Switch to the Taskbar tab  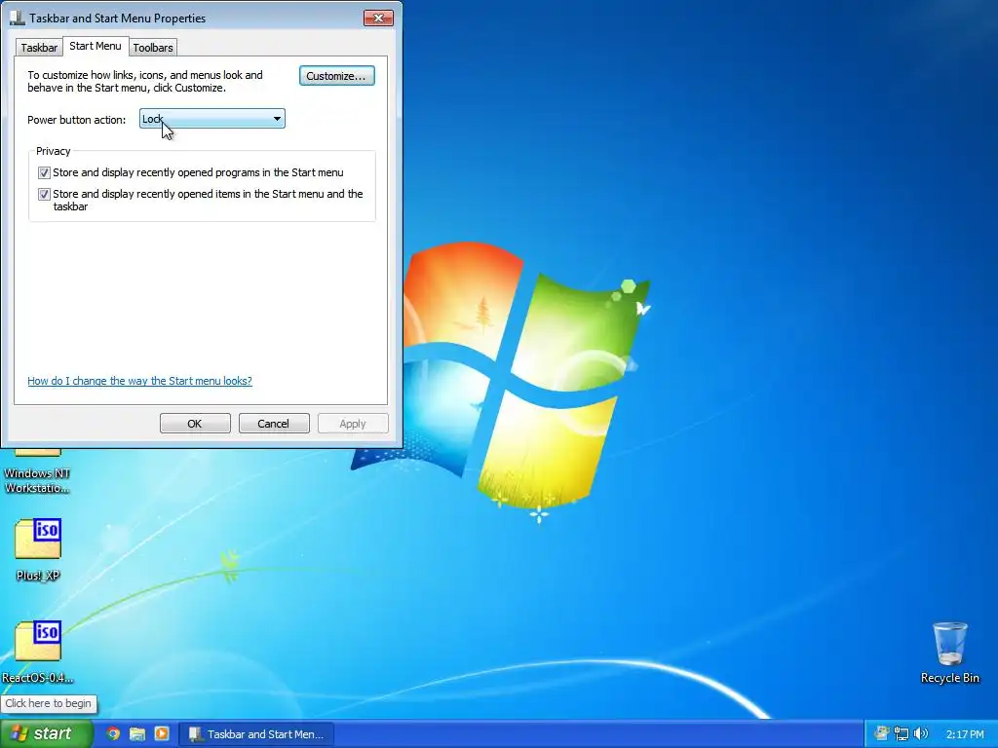pyautogui.click(x=39, y=48)
